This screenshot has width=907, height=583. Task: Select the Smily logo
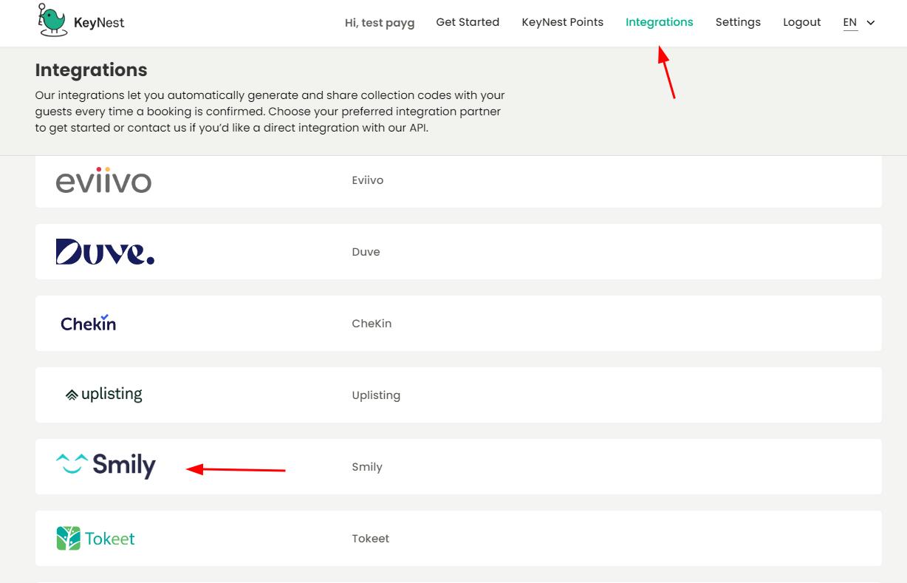(106, 466)
